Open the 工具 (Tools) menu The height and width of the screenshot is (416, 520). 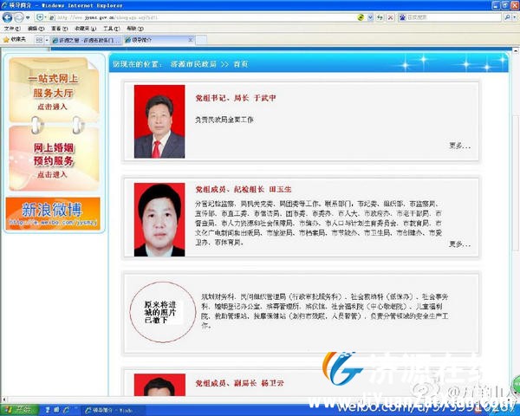pos(111,29)
